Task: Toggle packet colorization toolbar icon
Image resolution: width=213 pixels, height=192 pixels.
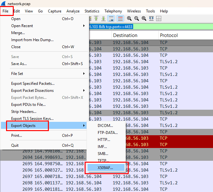Action: click(x=120, y=18)
